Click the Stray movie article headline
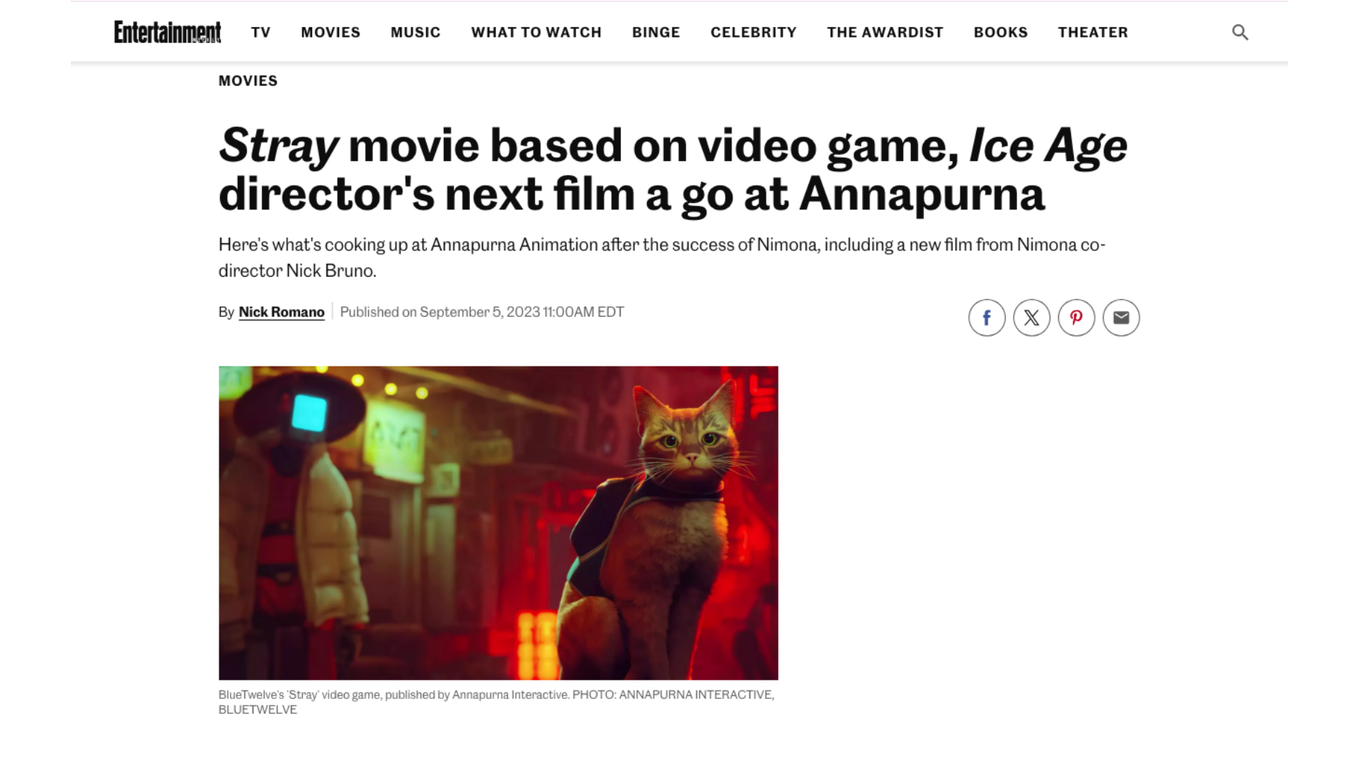The width and height of the screenshot is (1359, 764). click(x=672, y=169)
